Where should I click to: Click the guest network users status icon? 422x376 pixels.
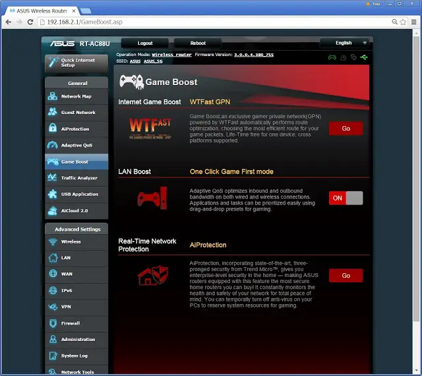344,57
